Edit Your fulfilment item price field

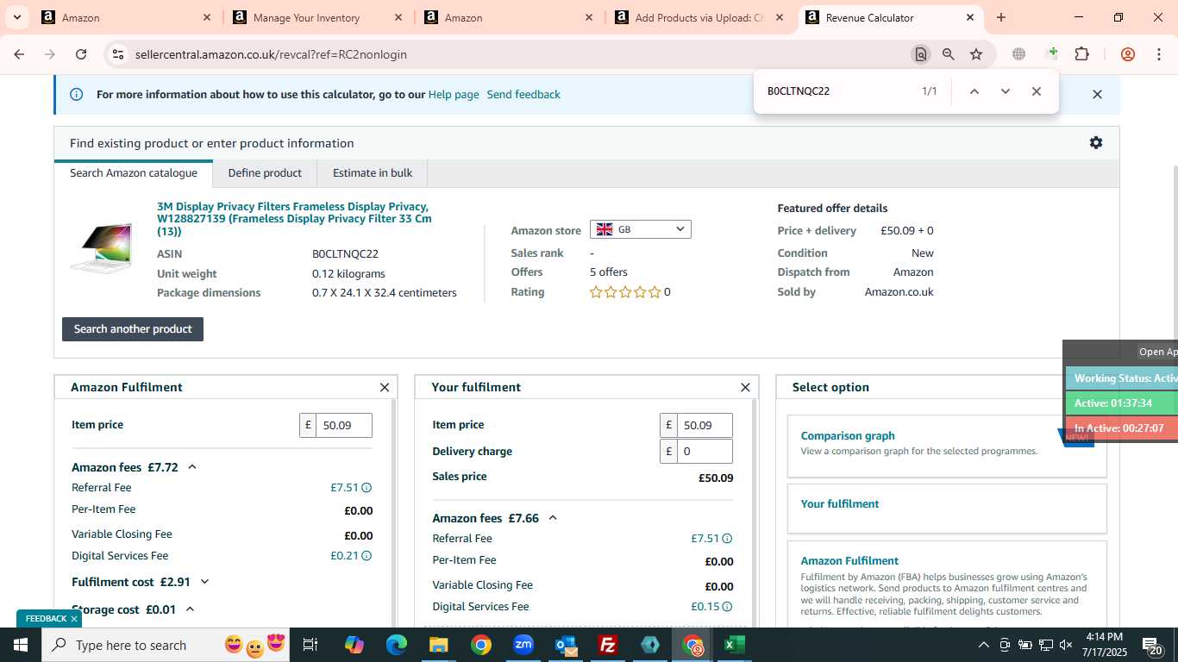click(x=704, y=425)
